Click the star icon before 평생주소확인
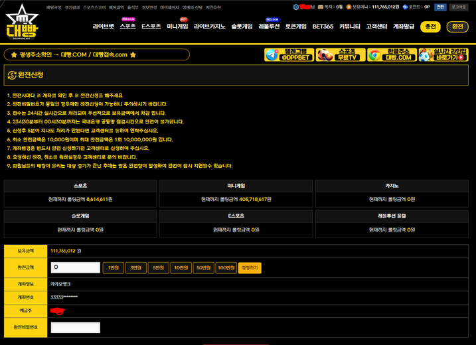The width and height of the screenshot is (476, 345). click(x=14, y=55)
